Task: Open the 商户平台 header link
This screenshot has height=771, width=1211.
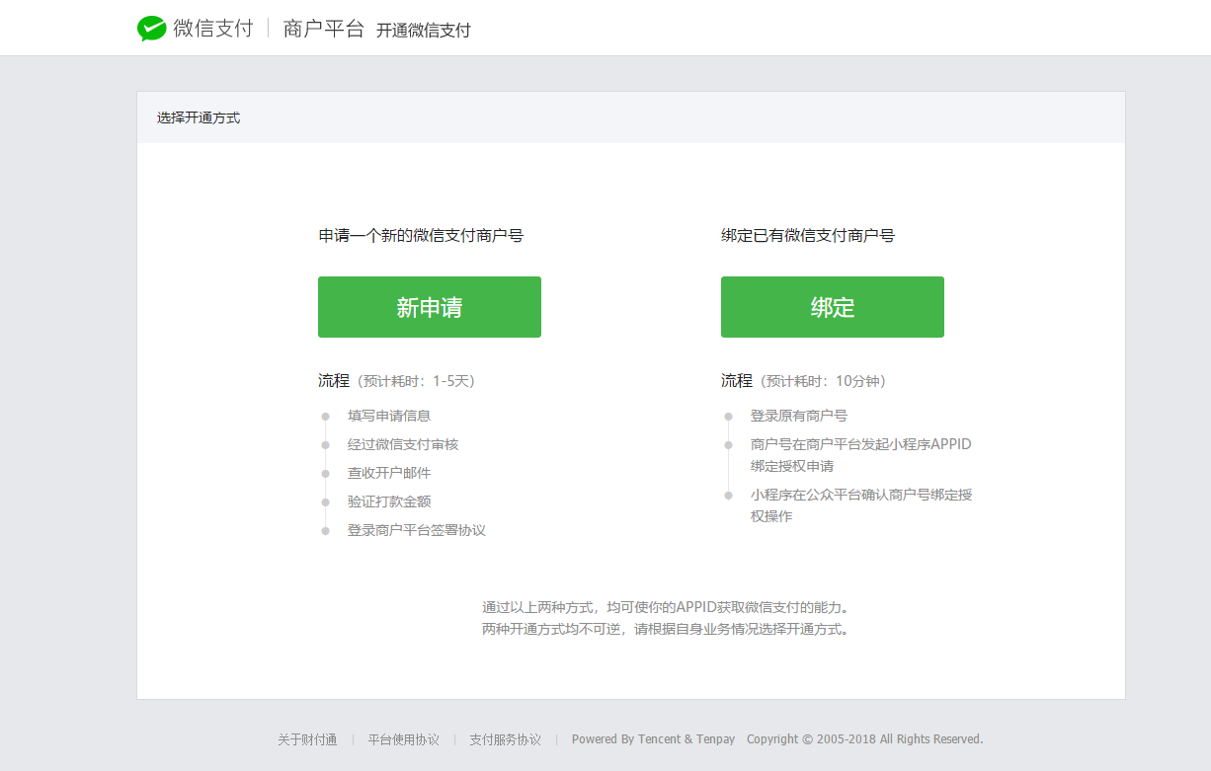Action: click(324, 29)
